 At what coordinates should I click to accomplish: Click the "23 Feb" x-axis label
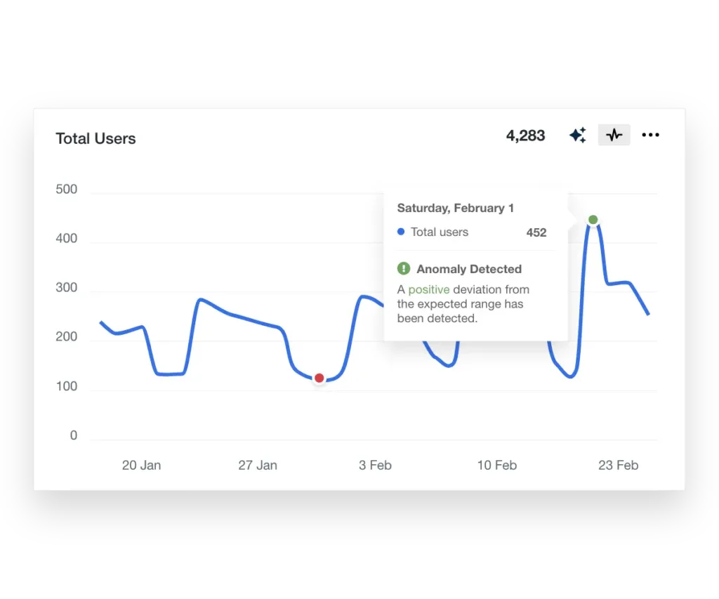[618, 465]
